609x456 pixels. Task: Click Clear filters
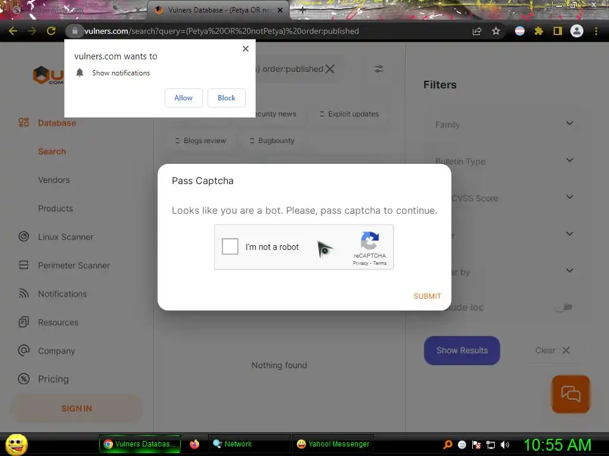click(x=553, y=350)
